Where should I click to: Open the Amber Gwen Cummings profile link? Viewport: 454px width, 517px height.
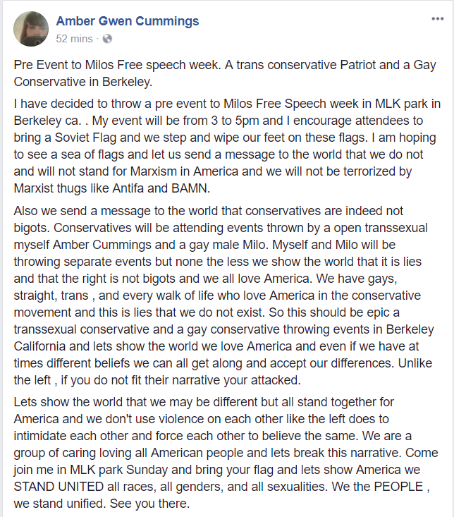pos(128,21)
